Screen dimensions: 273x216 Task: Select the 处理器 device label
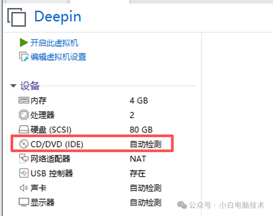(x=42, y=115)
